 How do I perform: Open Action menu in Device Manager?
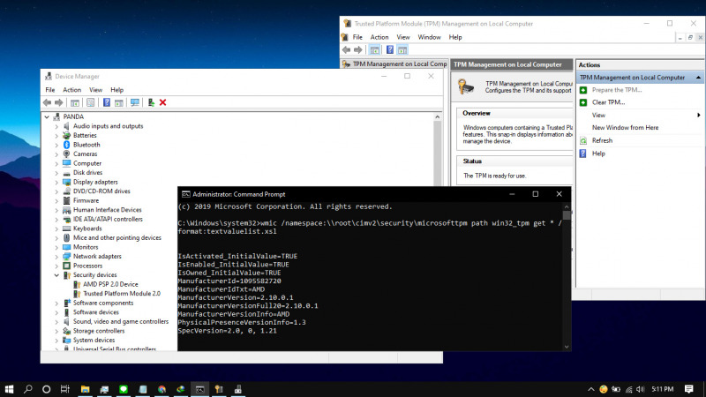[x=72, y=90]
